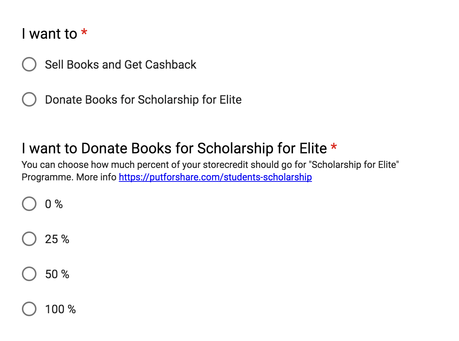
Task: Select the "Donate Books for Scholarship for Elite" option
Action: [29, 99]
